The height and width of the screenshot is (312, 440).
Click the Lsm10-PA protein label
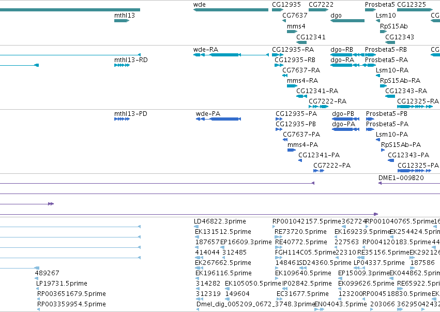click(392, 134)
